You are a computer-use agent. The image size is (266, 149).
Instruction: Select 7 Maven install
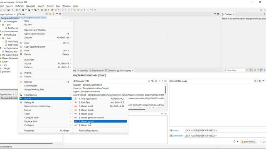pyautogui.click(x=100, y=121)
